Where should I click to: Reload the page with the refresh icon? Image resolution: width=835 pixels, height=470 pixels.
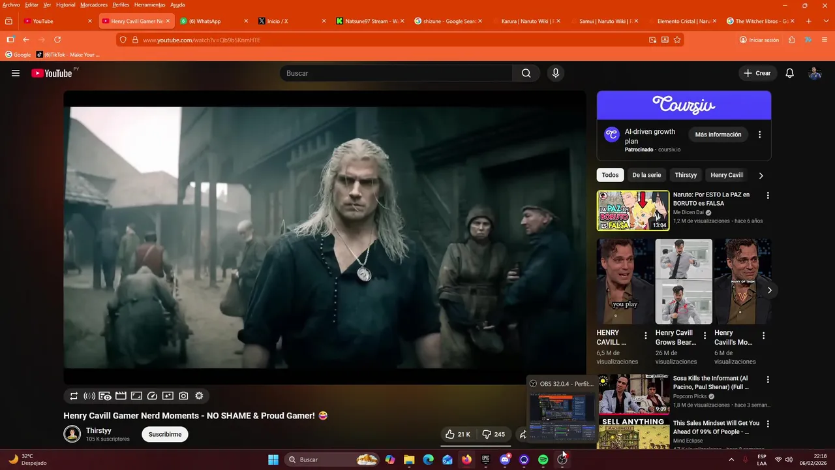pos(57,40)
